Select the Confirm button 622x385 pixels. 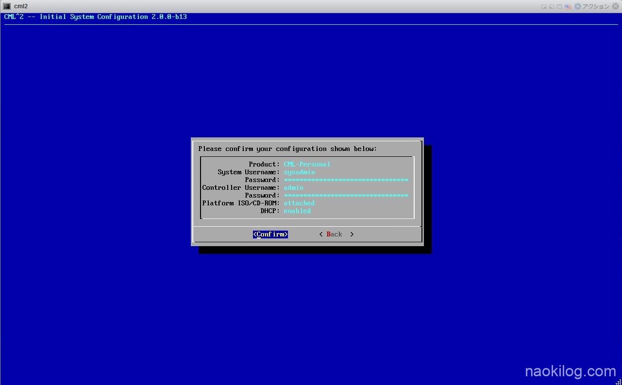point(270,234)
